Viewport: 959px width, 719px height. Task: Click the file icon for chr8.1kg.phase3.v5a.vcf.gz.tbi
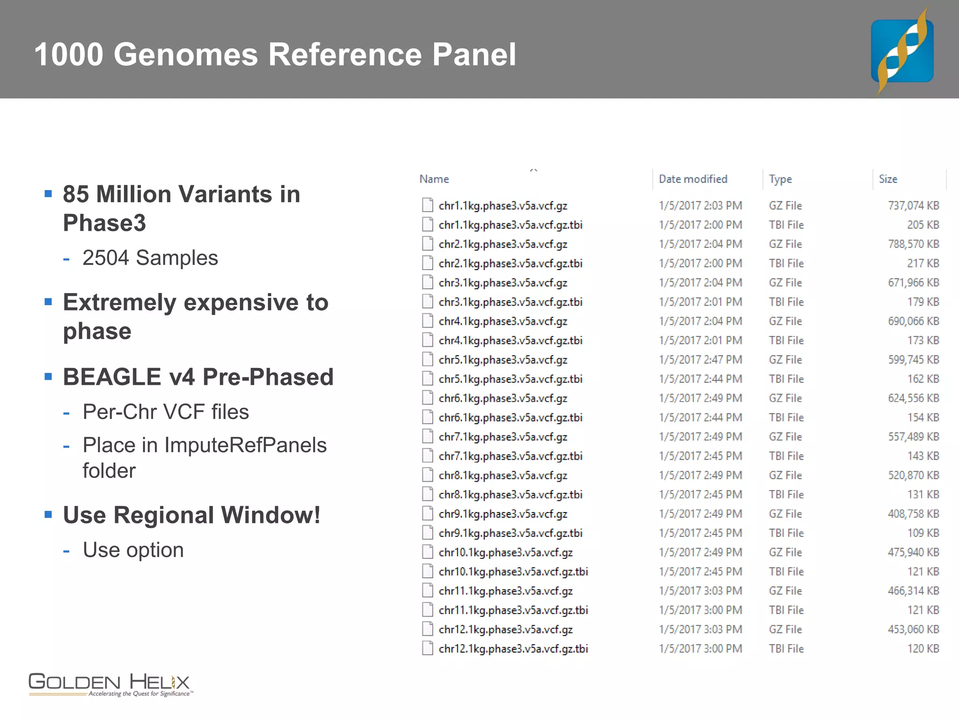427,494
